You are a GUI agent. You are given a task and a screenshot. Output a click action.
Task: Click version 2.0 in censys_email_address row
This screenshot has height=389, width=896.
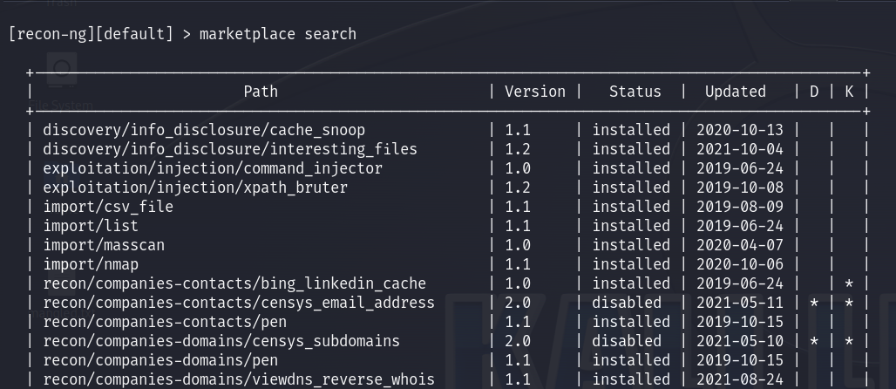(518, 303)
